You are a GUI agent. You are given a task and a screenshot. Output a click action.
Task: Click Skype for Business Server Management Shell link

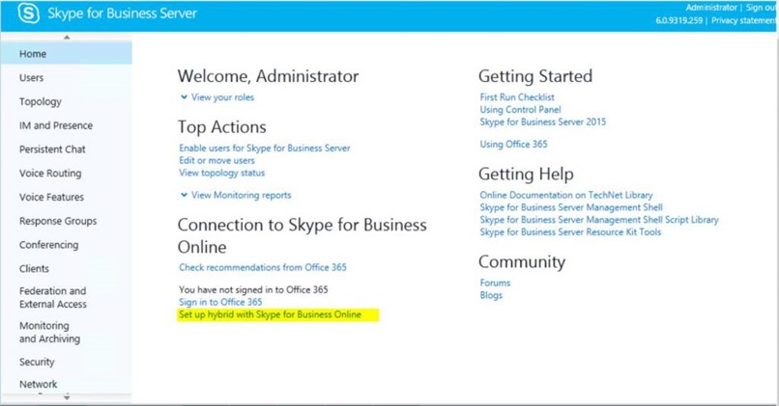coord(571,207)
